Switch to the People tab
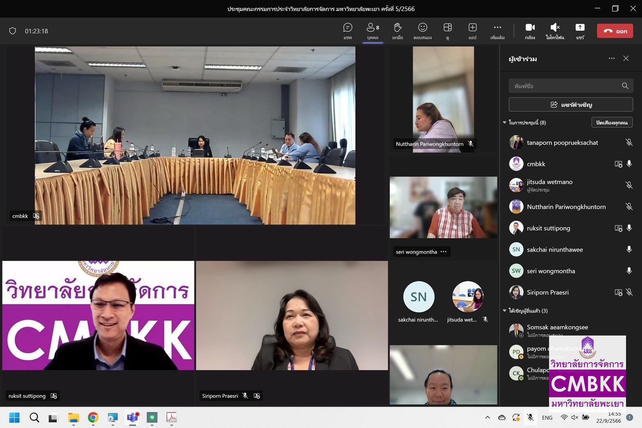 (373, 31)
